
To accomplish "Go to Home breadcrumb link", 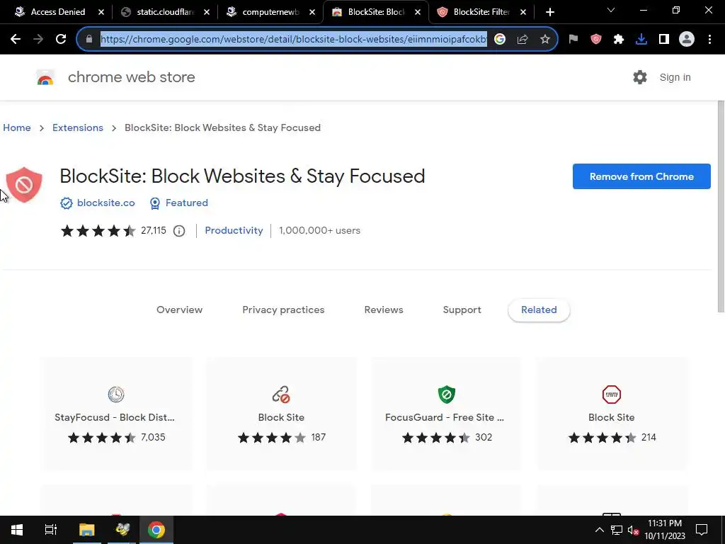I will (x=17, y=127).
